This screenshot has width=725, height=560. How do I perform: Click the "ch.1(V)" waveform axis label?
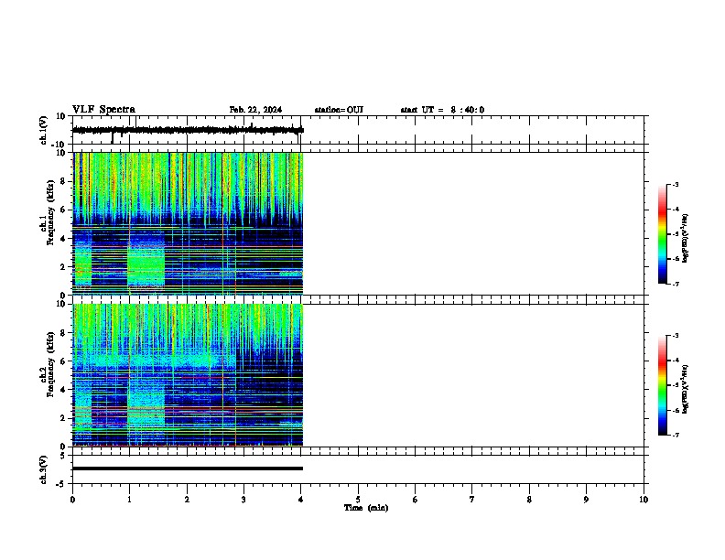(43, 130)
